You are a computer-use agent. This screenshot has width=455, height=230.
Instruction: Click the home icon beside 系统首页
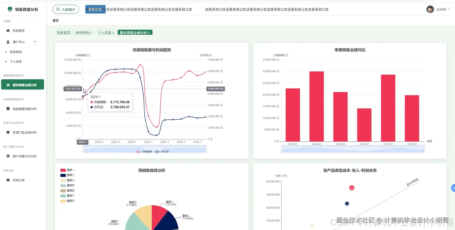tap(8, 30)
